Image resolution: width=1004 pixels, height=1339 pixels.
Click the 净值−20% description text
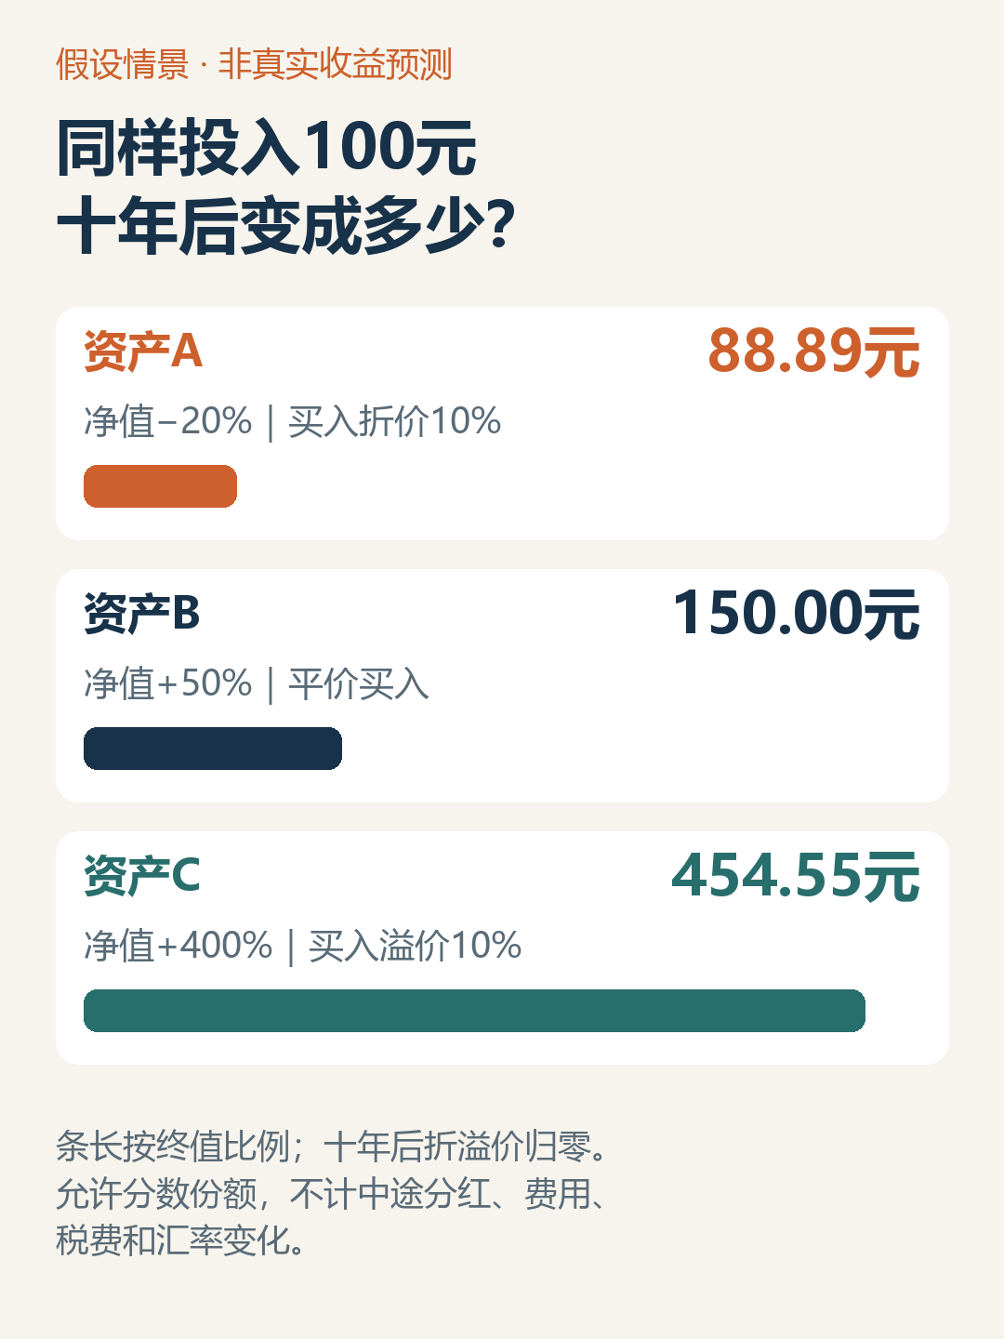pos(168,421)
